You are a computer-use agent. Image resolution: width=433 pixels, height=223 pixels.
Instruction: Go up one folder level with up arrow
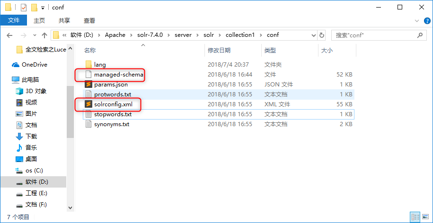pyautogui.click(x=44, y=35)
